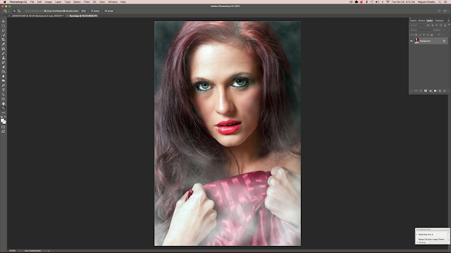Select the Hand tool
The image size is (451, 253).
(4, 103)
